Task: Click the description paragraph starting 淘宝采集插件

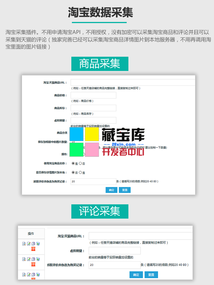Action: coord(108,39)
